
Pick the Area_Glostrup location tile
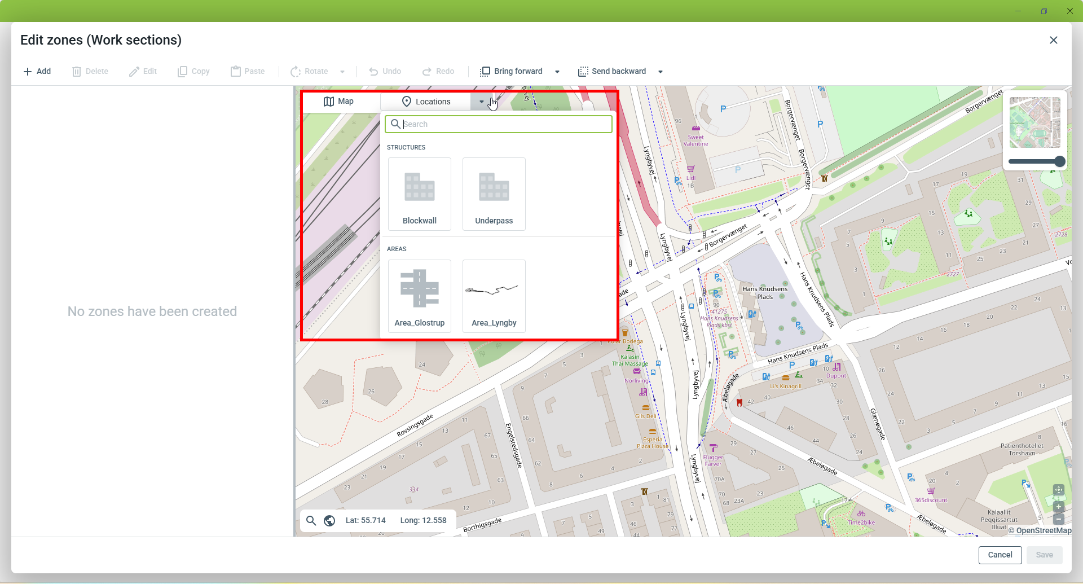pyautogui.click(x=419, y=296)
